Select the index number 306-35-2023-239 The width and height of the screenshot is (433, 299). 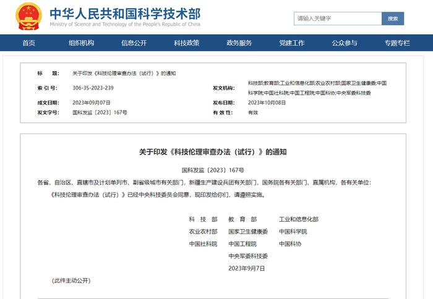pyautogui.click(x=93, y=88)
